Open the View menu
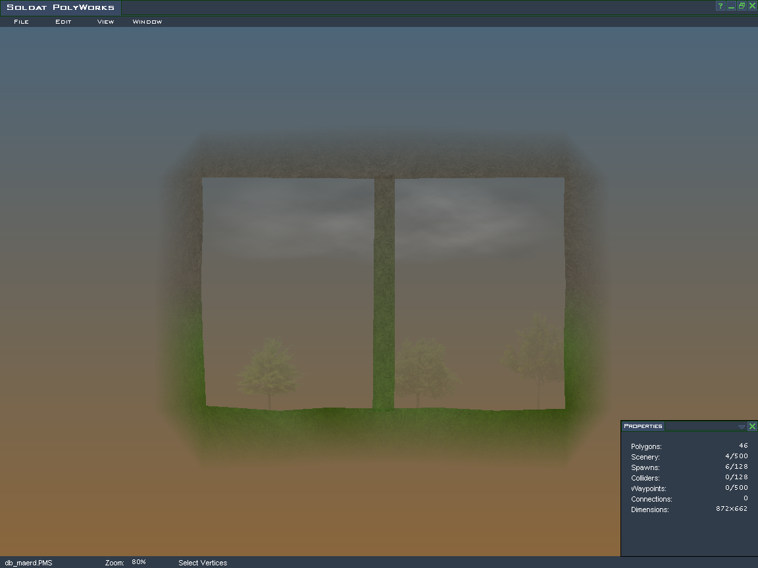758x568 pixels. click(x=105, y=22)
